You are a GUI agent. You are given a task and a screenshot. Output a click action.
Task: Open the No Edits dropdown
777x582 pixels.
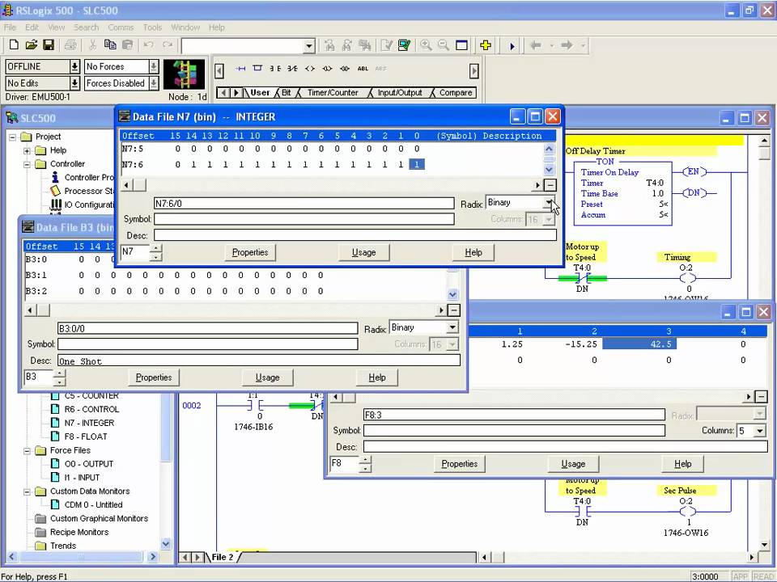tap(74, 83)
